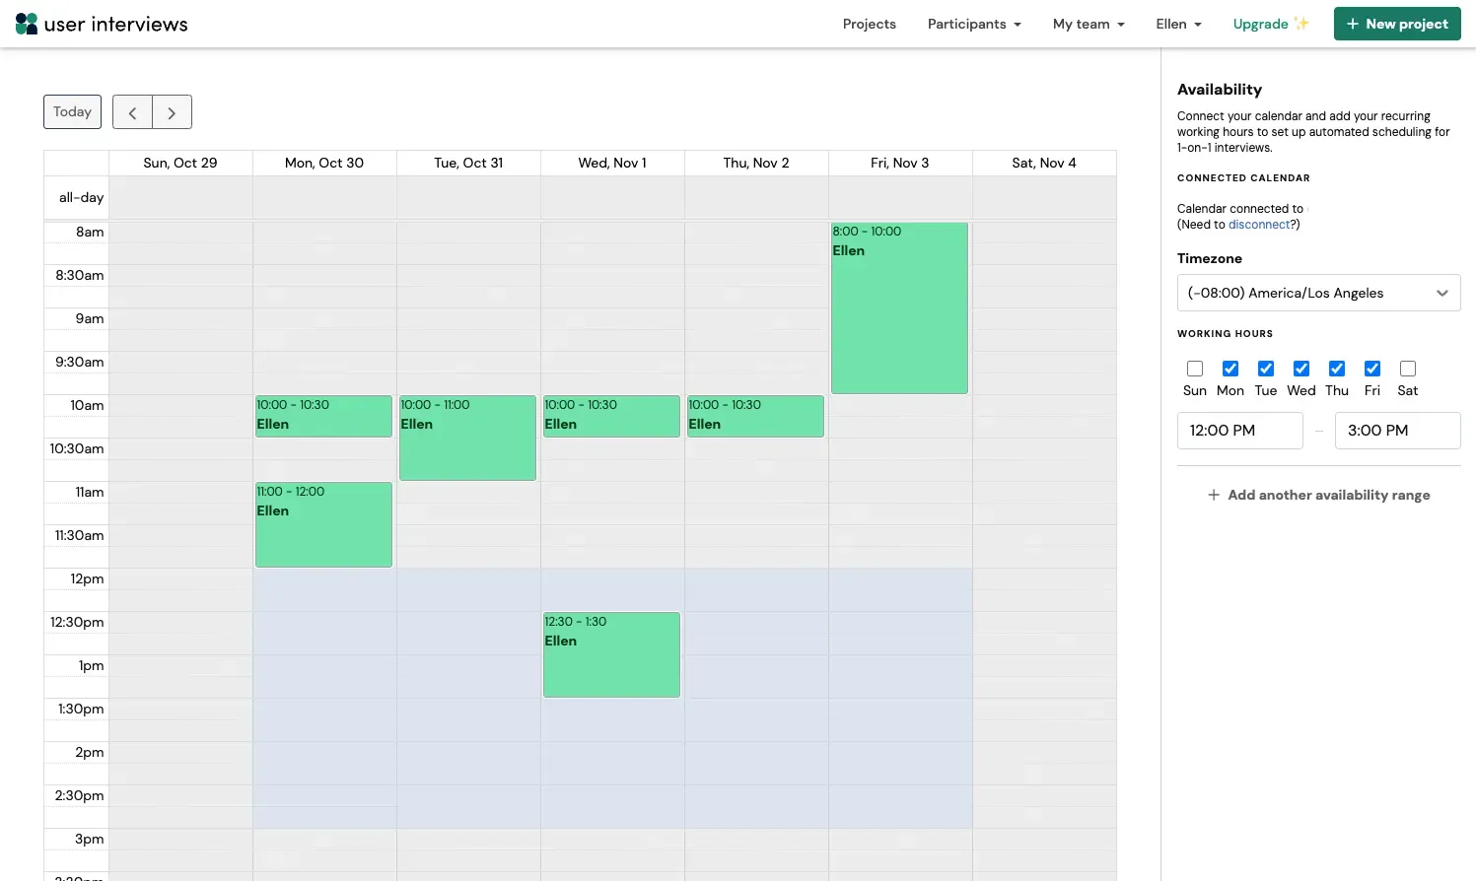
Task: Click the Today button
Action: (71, 111)
